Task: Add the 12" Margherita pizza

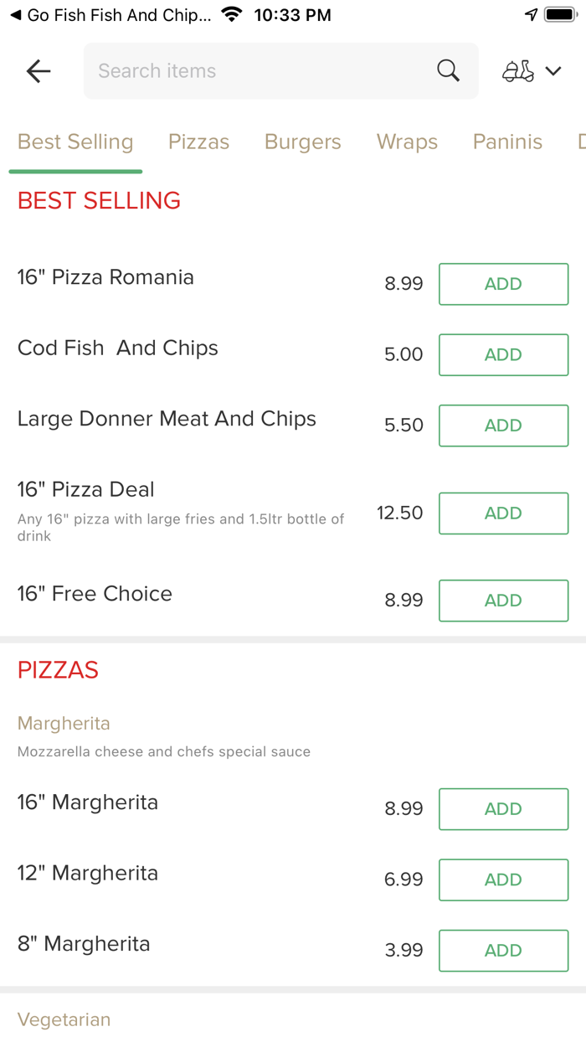Action: click(503, 880)
